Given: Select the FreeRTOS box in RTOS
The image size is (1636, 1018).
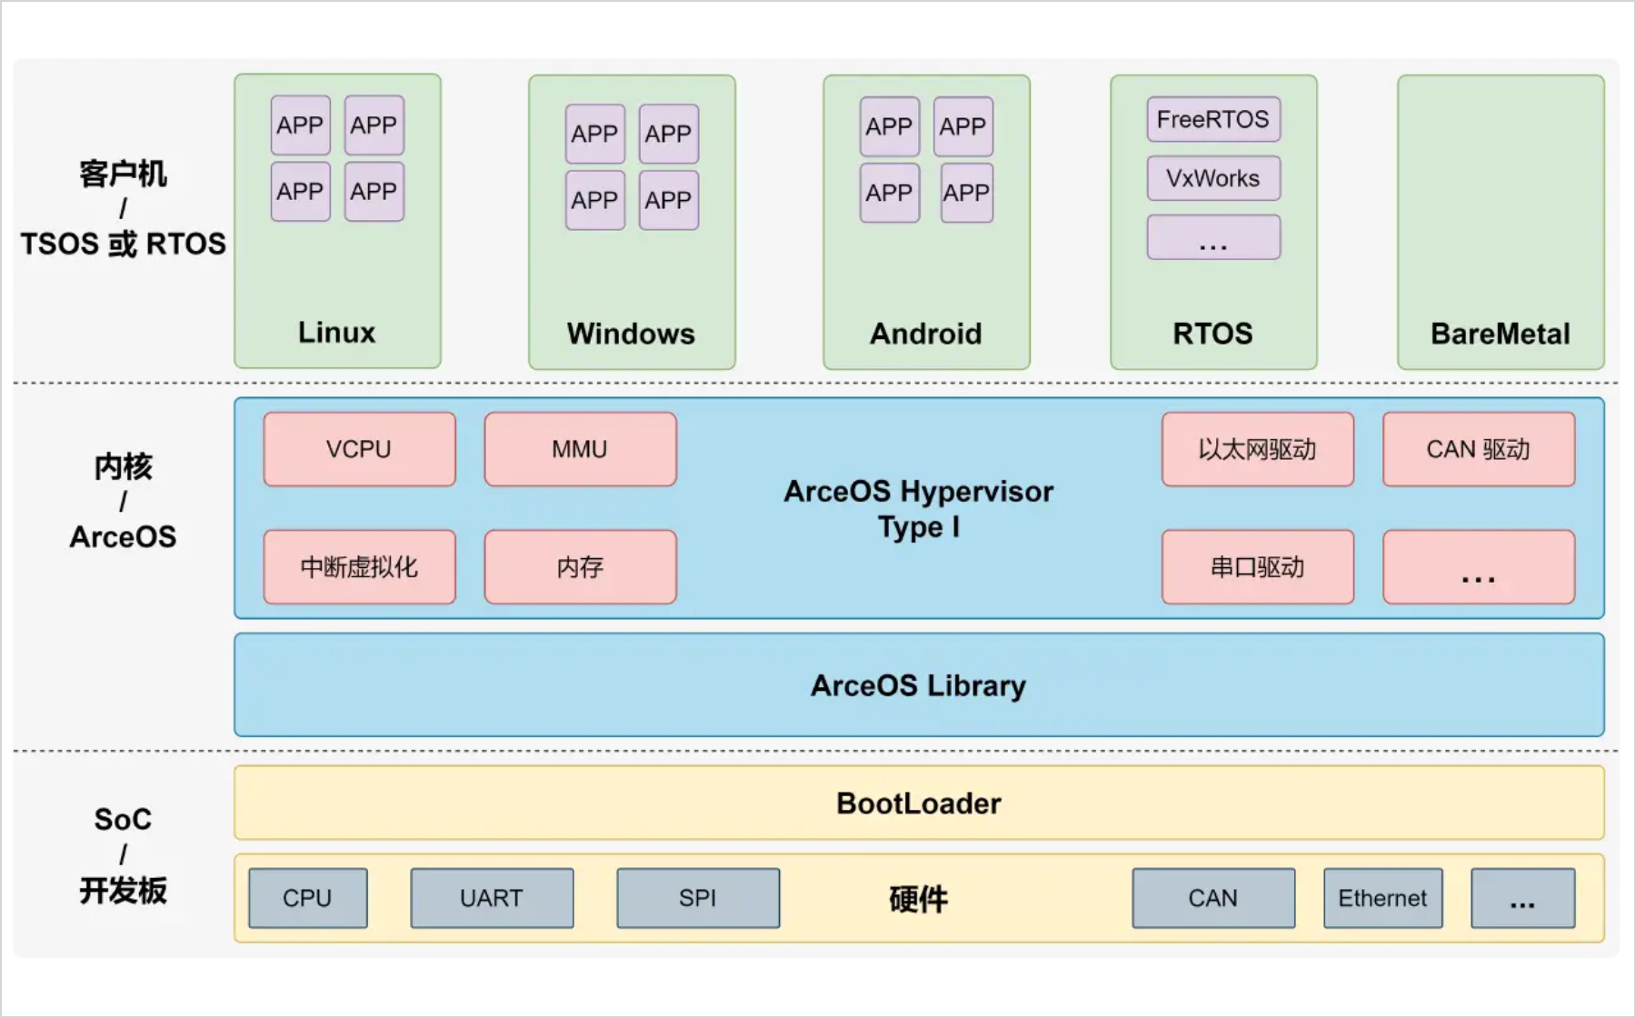Looking at the screenshot, I should 1212,119.
